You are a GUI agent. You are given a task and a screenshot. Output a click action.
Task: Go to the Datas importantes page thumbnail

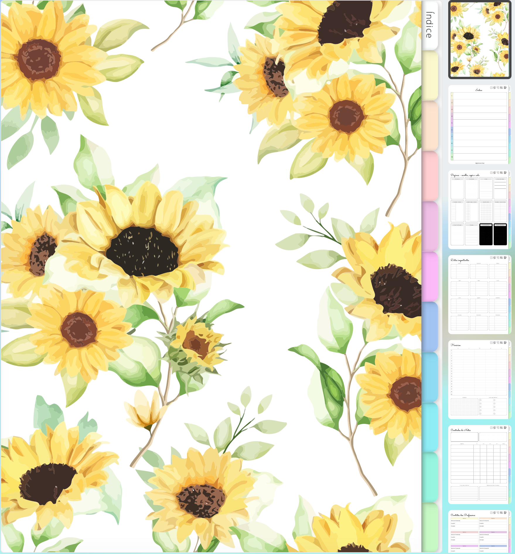click(479, 295)
